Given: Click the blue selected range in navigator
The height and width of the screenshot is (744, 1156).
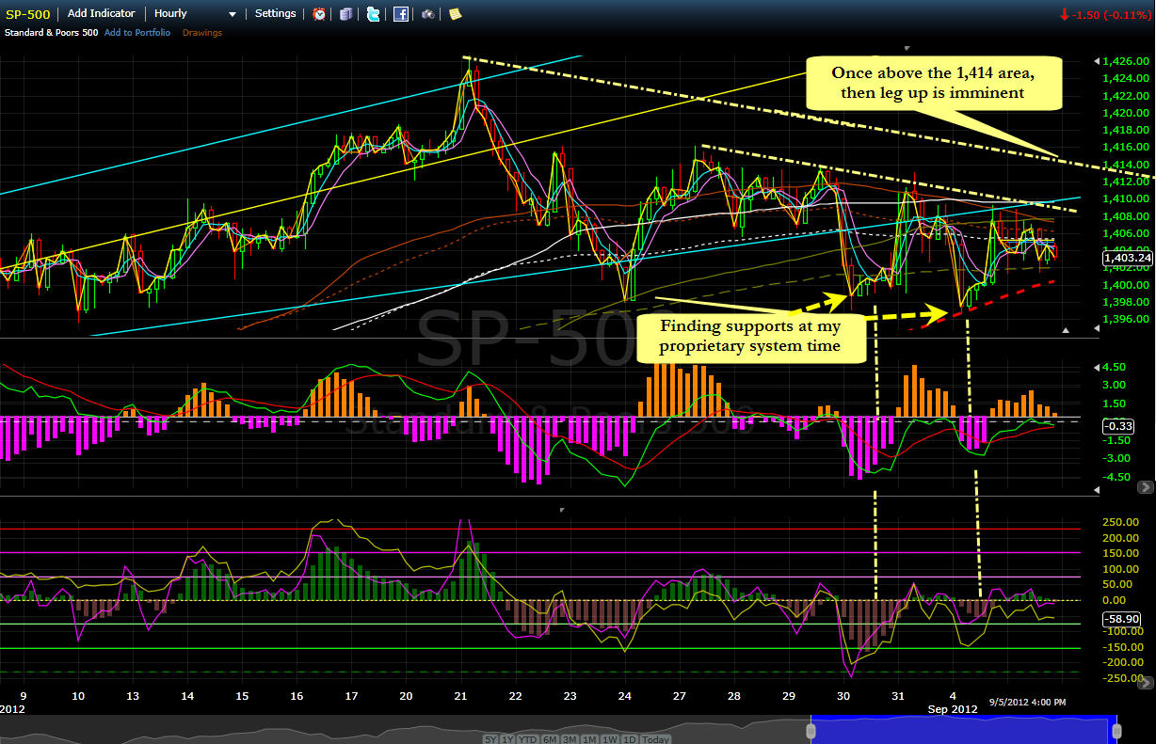Looking at the screenshot, I should click(x=966, y=728).
